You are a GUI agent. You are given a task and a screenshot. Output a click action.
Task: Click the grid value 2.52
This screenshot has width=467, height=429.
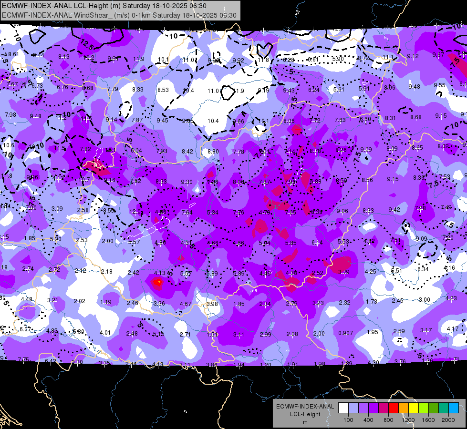(x=318, y=273)
